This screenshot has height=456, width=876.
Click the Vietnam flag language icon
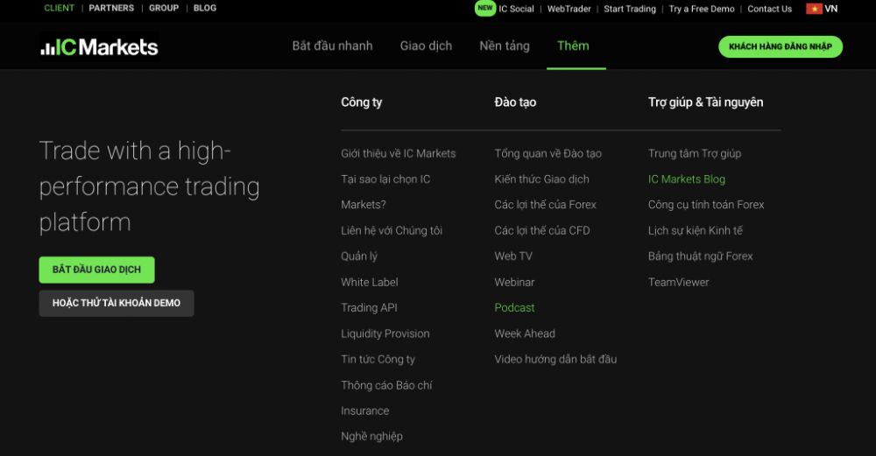click(x=814, y=9)
